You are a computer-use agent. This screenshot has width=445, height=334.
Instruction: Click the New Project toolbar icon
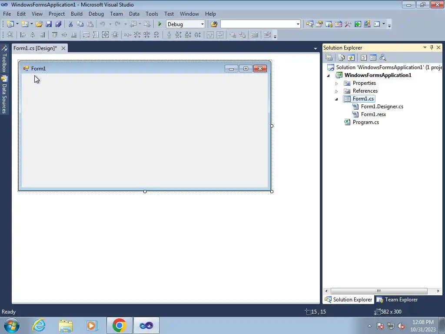(10, 24)
